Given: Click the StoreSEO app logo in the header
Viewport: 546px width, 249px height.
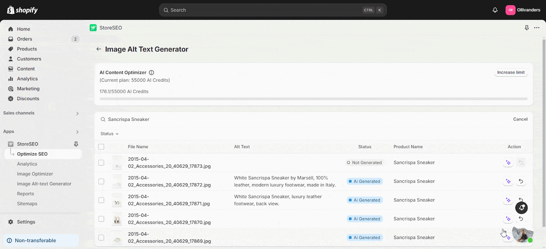Looking at the screenshot, I should pyautogui.click(x=93, y=28).
